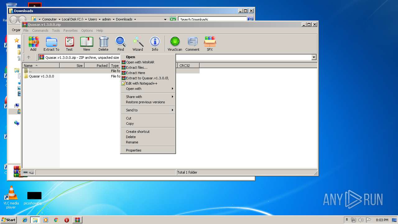Create an SFX self-extracting archive
This screenshot has height=224, width=398.
point(210,44)
